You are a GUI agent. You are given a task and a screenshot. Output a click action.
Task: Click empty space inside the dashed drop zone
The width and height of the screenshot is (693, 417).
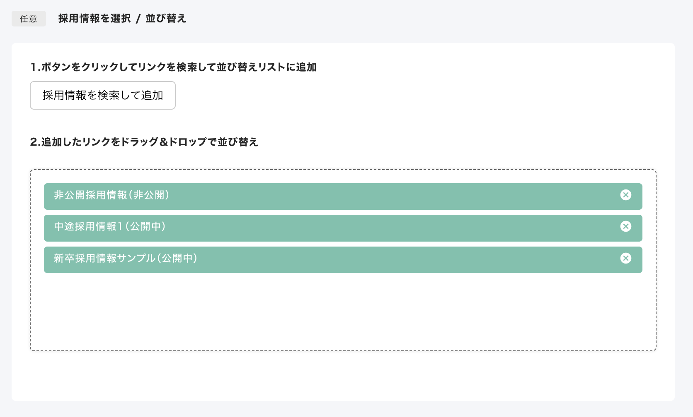[343, 312]
